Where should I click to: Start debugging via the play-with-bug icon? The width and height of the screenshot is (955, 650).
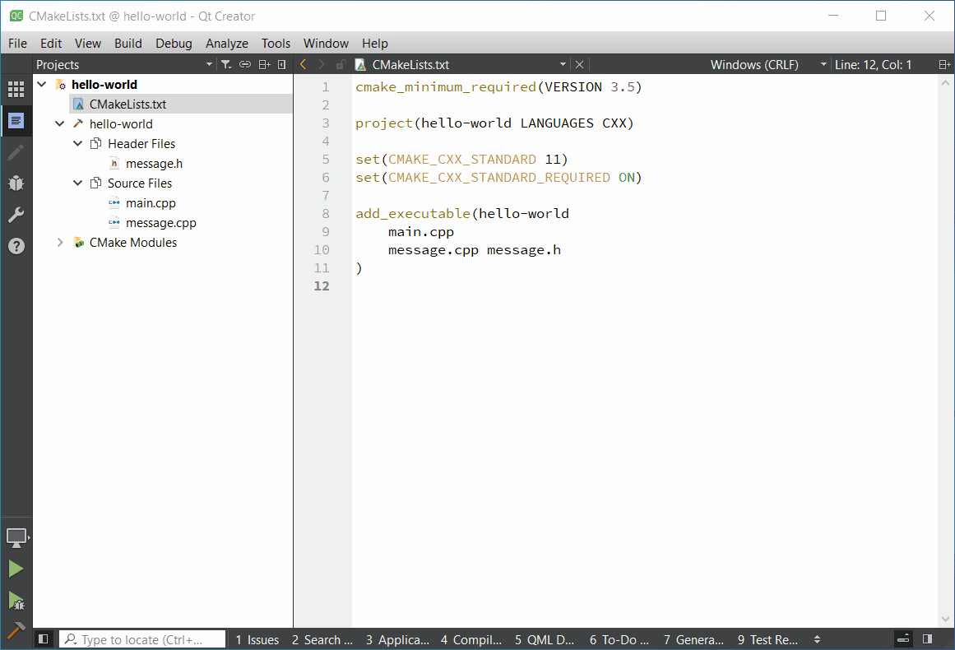pos(16,598)
